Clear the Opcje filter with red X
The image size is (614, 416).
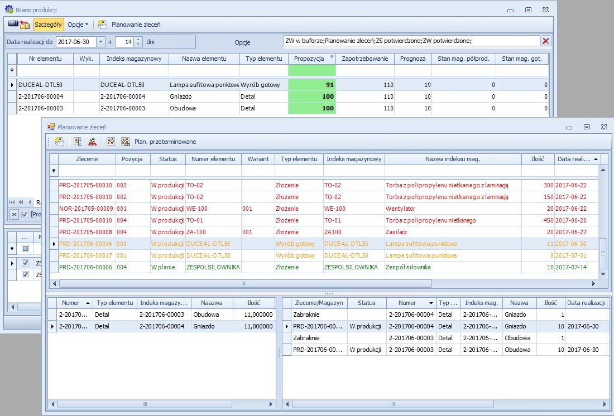pyautogui.click(x=546, y=41)
